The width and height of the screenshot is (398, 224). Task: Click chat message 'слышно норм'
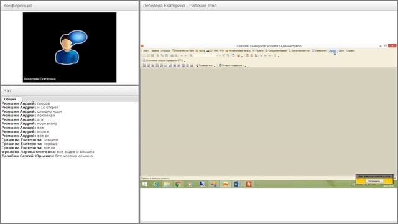[49, 111]
